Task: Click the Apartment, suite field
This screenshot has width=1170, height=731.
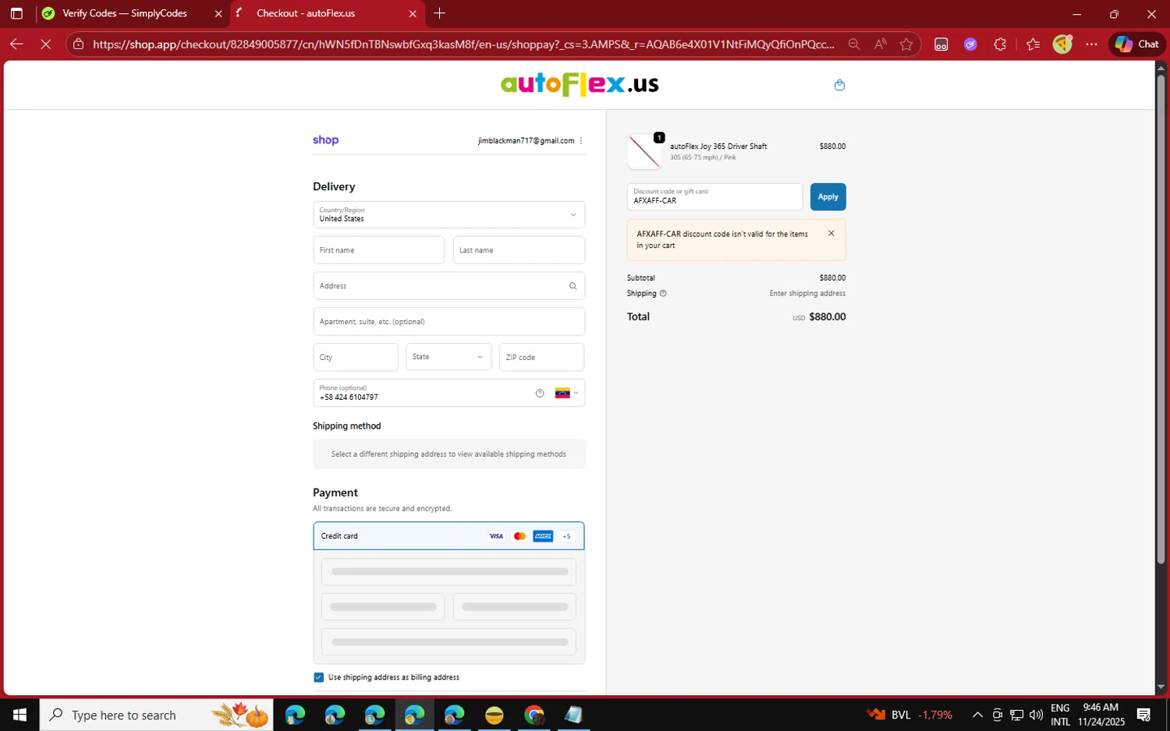Action: [448, 322]
